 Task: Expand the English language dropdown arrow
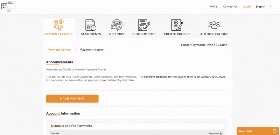click(270, 6)
